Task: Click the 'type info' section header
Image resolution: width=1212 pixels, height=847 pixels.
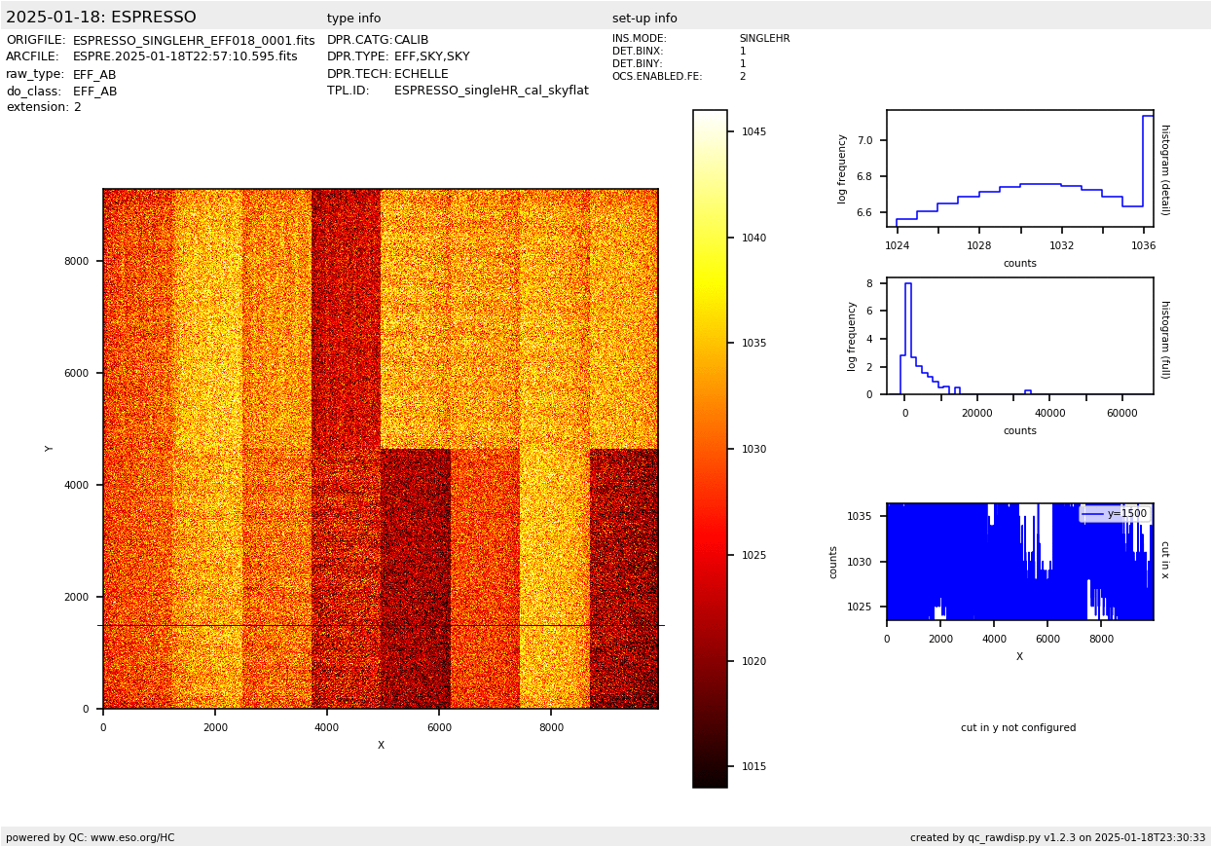Action: pyautogui.click(x=353, y=18)
